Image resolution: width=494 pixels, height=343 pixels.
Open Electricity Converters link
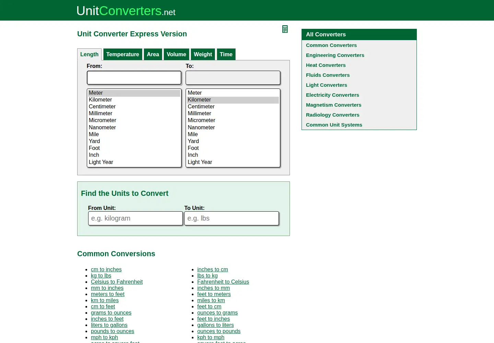click(x=332, y=95)
